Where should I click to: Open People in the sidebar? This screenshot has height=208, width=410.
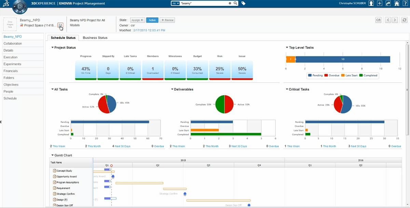coord(23,91)
